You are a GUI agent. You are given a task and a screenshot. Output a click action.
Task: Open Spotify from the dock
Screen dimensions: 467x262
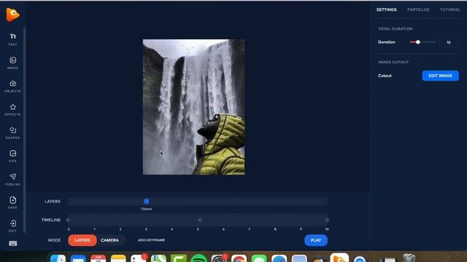(198, 258)
